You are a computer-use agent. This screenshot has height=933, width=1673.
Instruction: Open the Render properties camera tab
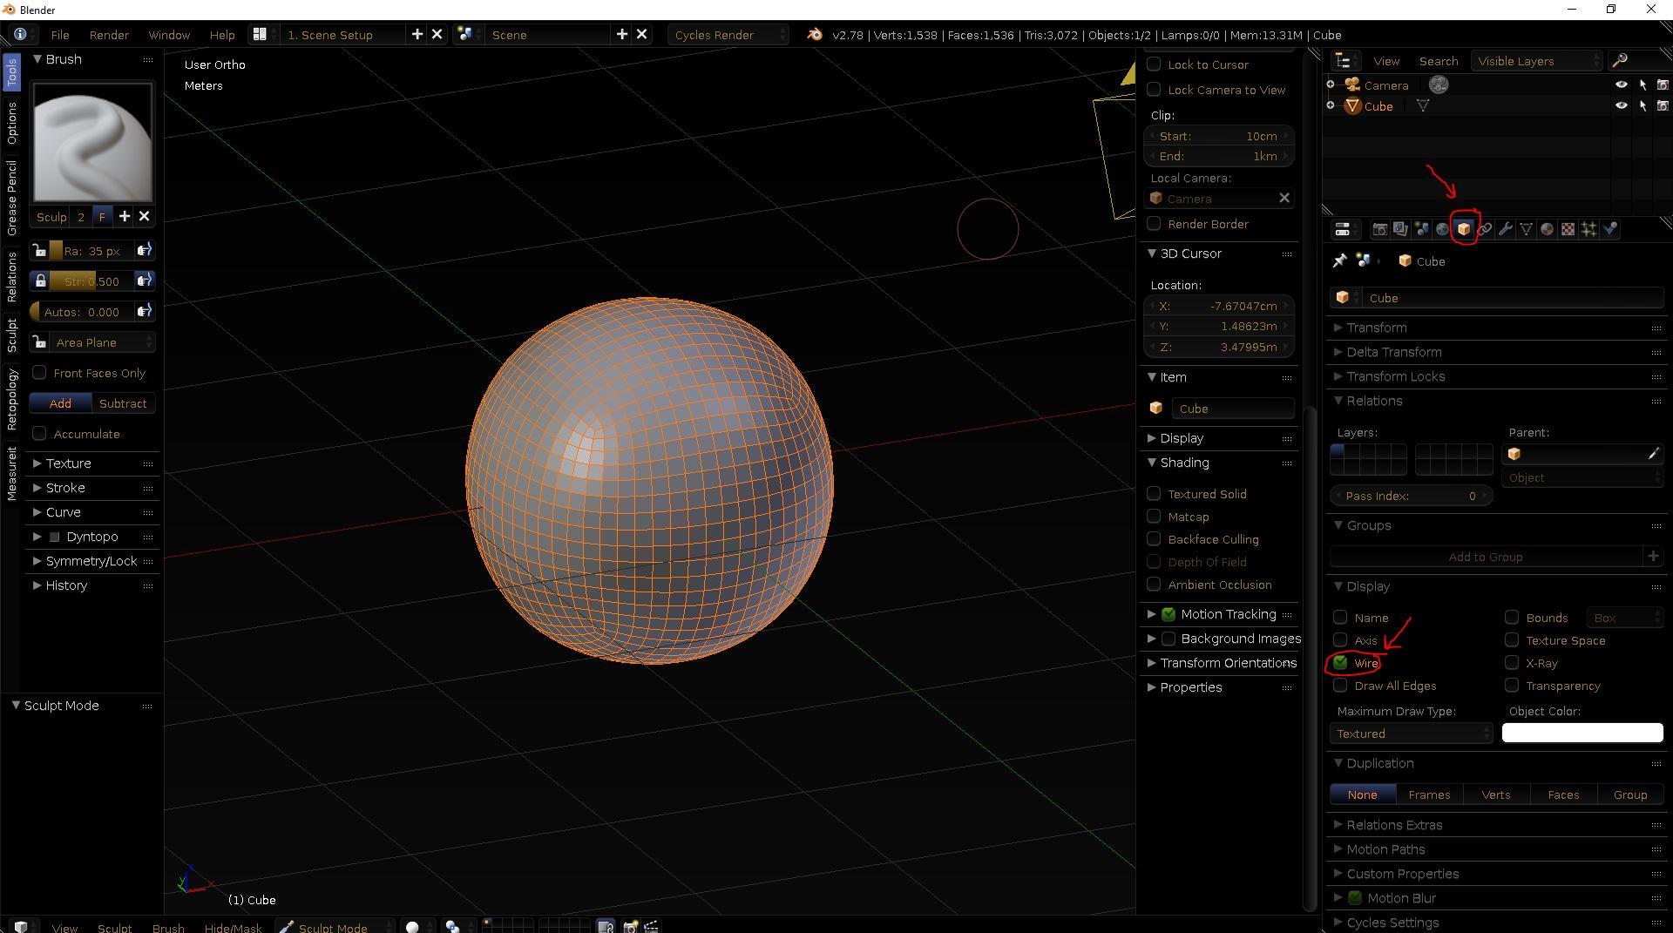pyautogui.click(x=1379, y=229)
